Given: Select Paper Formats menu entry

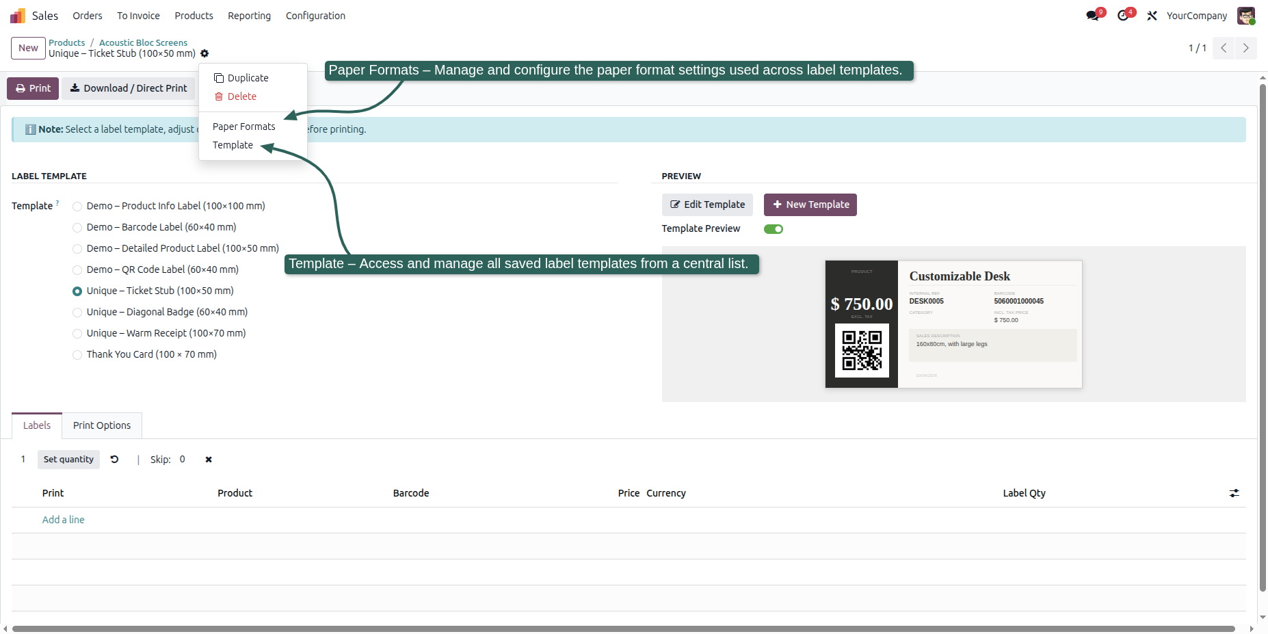Looking at the screenshot, I should tap(244, 127).
